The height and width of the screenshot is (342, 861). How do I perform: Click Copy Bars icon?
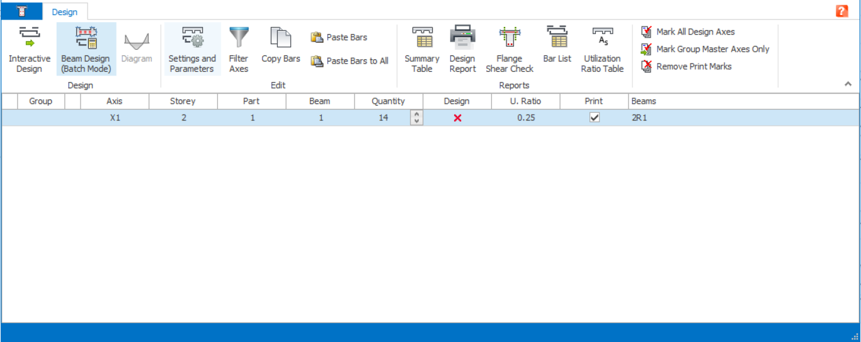pyautogui.click(x=280, y=39)
